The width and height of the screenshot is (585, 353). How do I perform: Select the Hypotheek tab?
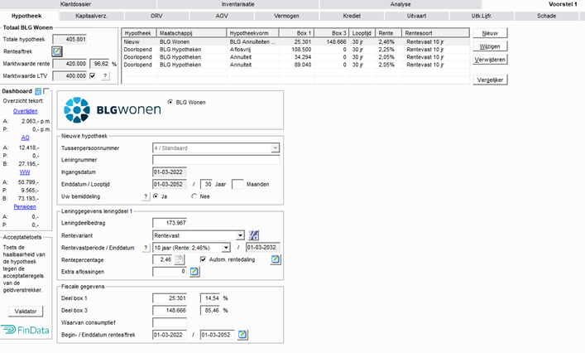point(26,16)
